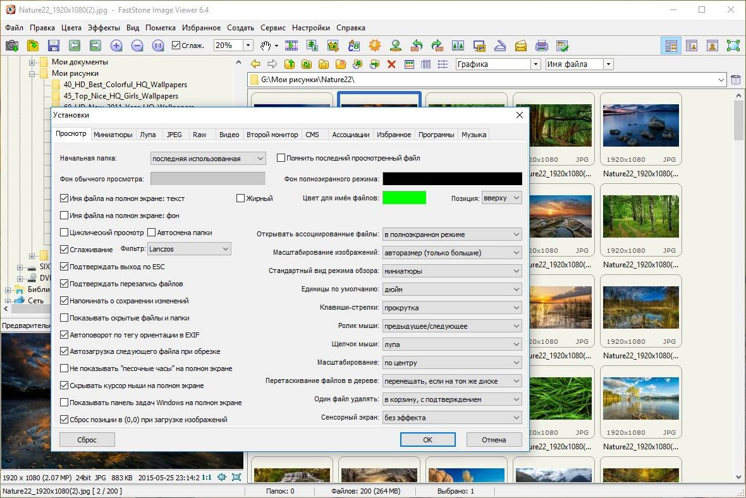
Task: Open 'Щелчок мыши' dropdown
Action: [x=452, y=344]
